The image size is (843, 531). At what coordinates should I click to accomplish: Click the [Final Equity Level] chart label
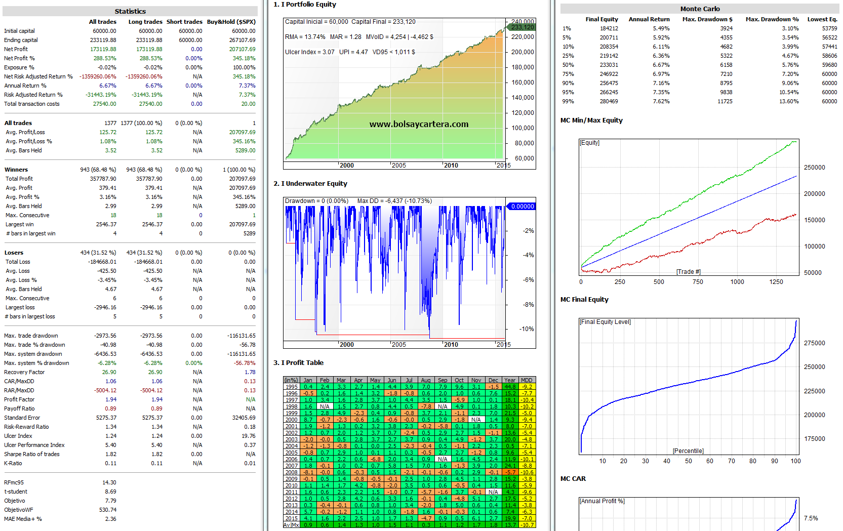pyautogui.click(x=606, y=322)
